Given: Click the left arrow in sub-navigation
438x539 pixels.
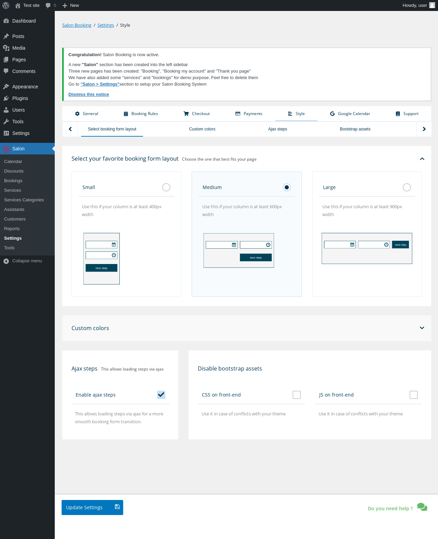Looking at the screenshot, I should pyautogui.click(x=70, y=129).
